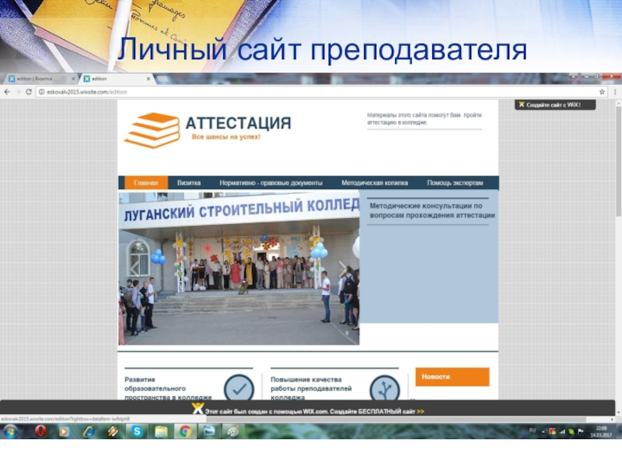Open Opera from the taskbar
Screen dimensions: 622x467
(x=40, y=430)
